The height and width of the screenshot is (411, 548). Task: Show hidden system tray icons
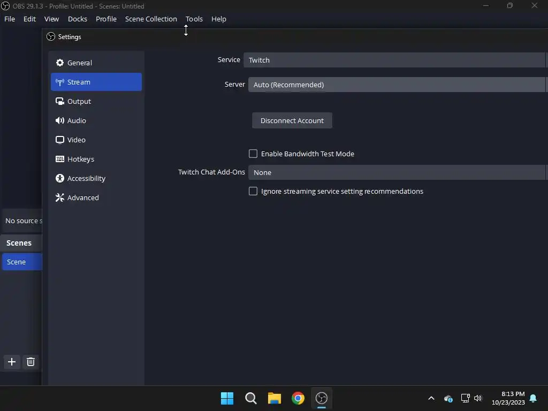[431, 398]
